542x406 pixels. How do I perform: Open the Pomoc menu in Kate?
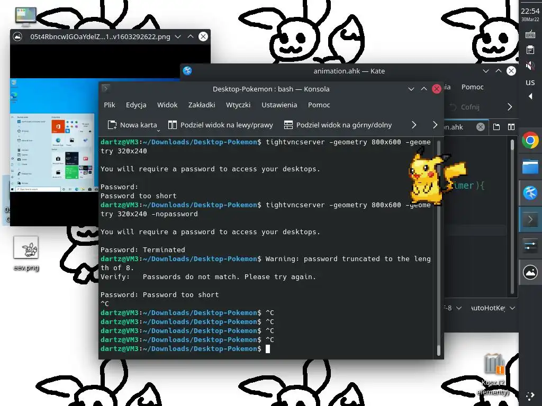472,87
